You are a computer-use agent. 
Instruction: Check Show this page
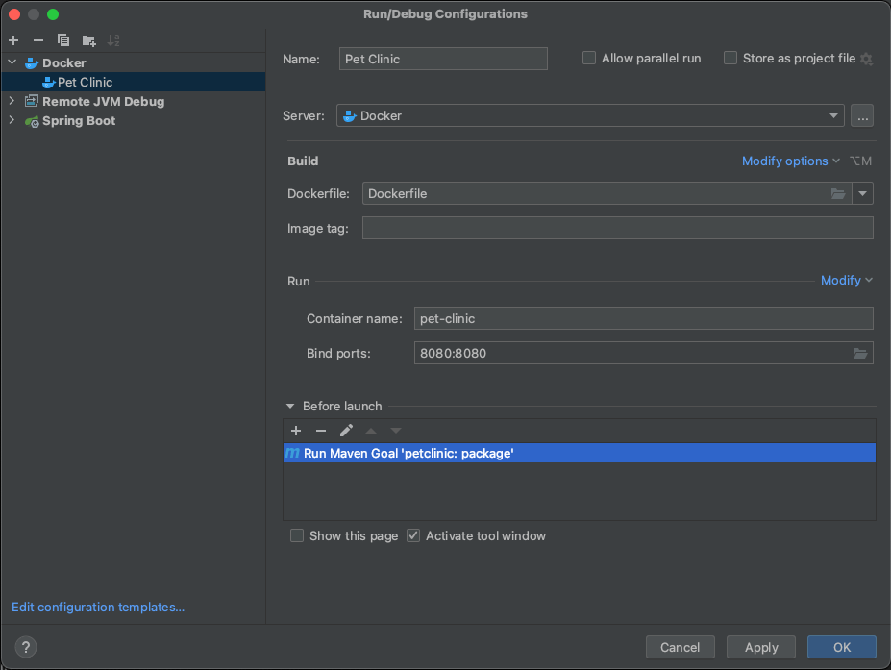tap(297, 535)
